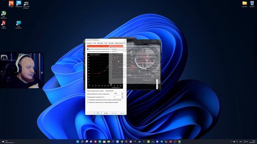
Task: Increase the temperature hysteresis value
Action: point(122,96)
